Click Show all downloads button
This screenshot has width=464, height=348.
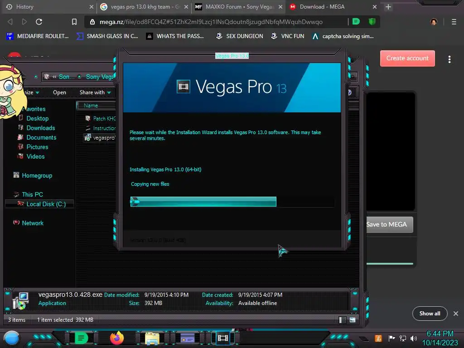(x=430, y=314)
